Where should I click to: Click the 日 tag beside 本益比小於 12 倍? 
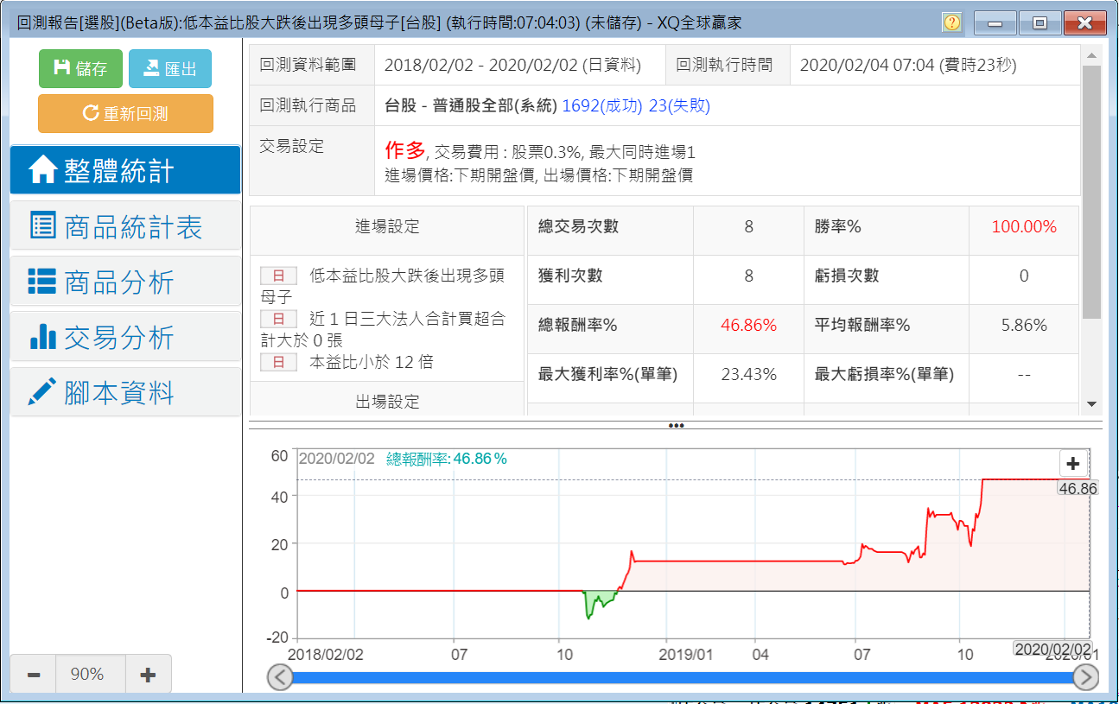pos(278,363)
